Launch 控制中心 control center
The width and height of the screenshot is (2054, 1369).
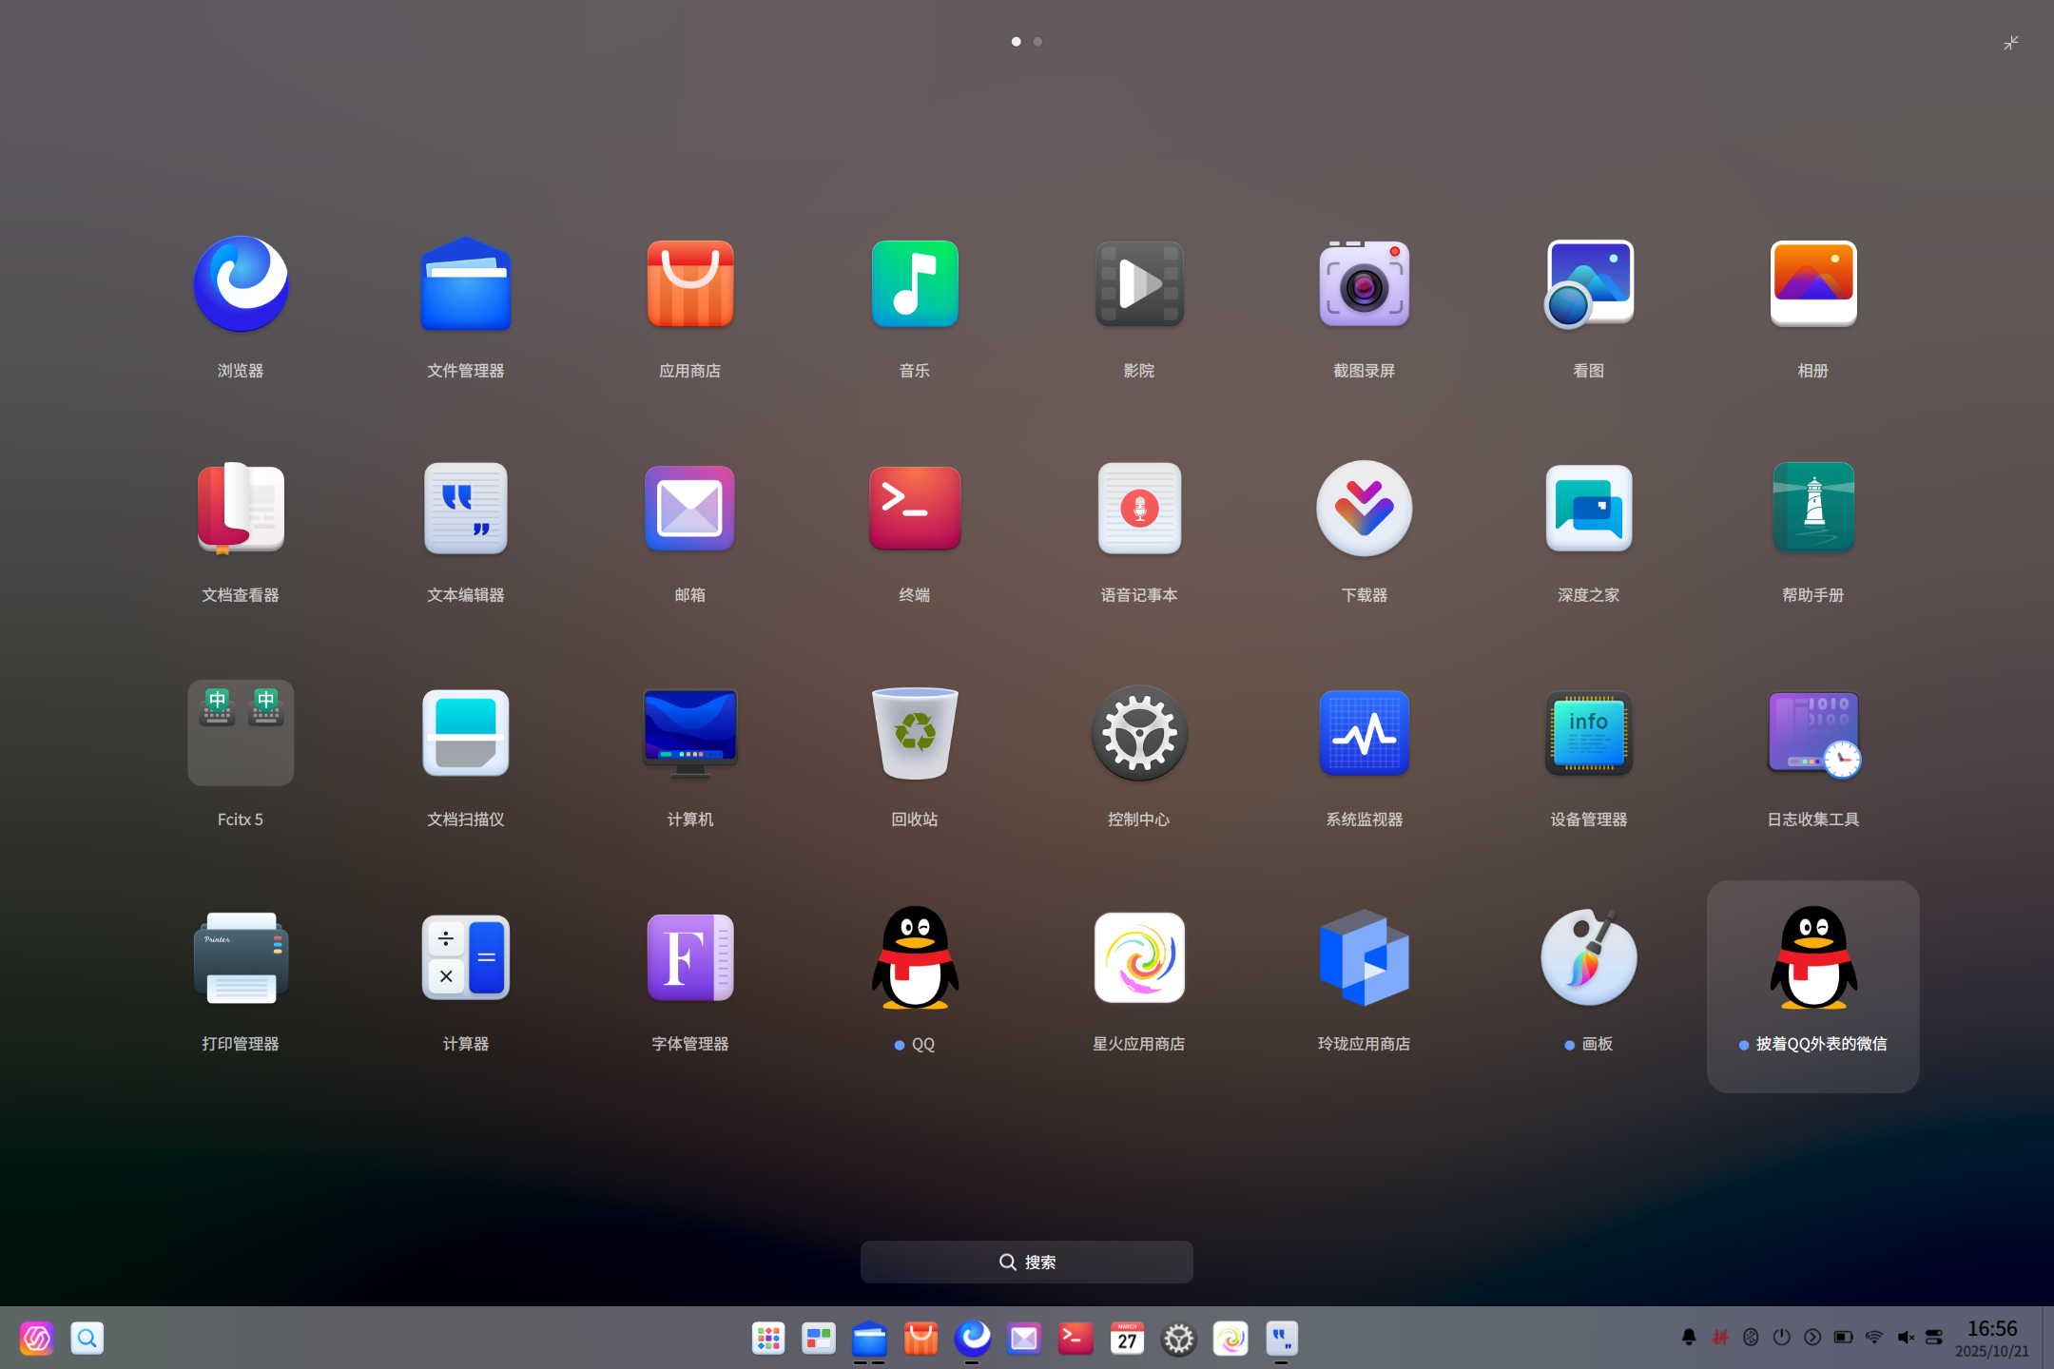[x=1139, y=733]
